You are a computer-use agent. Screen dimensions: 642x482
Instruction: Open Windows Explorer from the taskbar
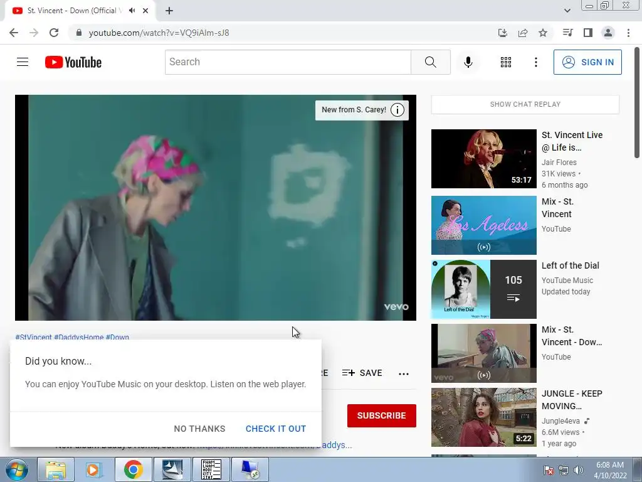[x=56, y=469]
